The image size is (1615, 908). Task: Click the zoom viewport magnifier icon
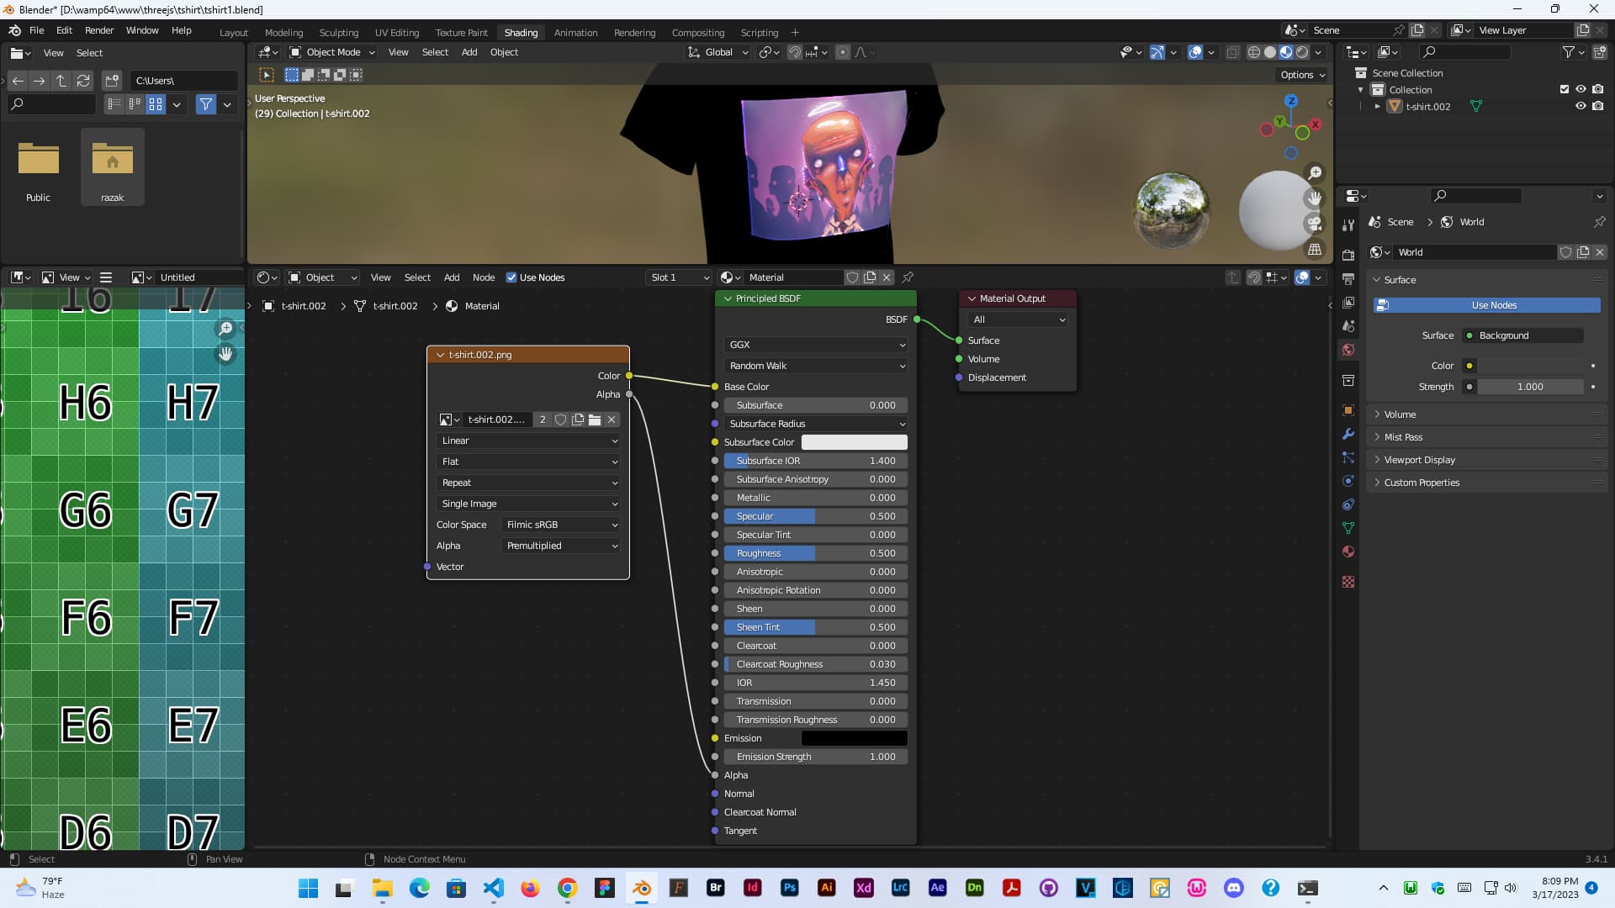(1314, 173)
